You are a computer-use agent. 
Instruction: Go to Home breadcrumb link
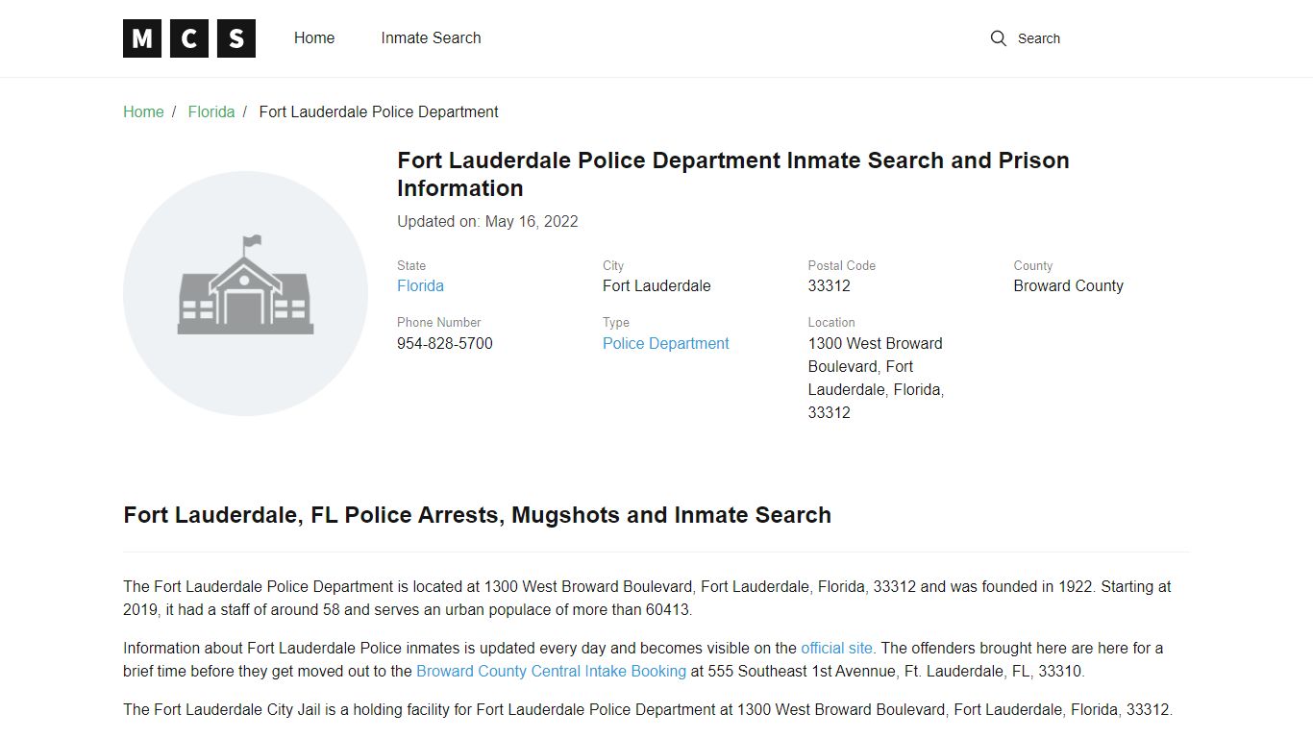[x=143, y=111]
